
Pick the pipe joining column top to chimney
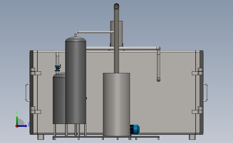pyautogui.click(x=96, y=32)
